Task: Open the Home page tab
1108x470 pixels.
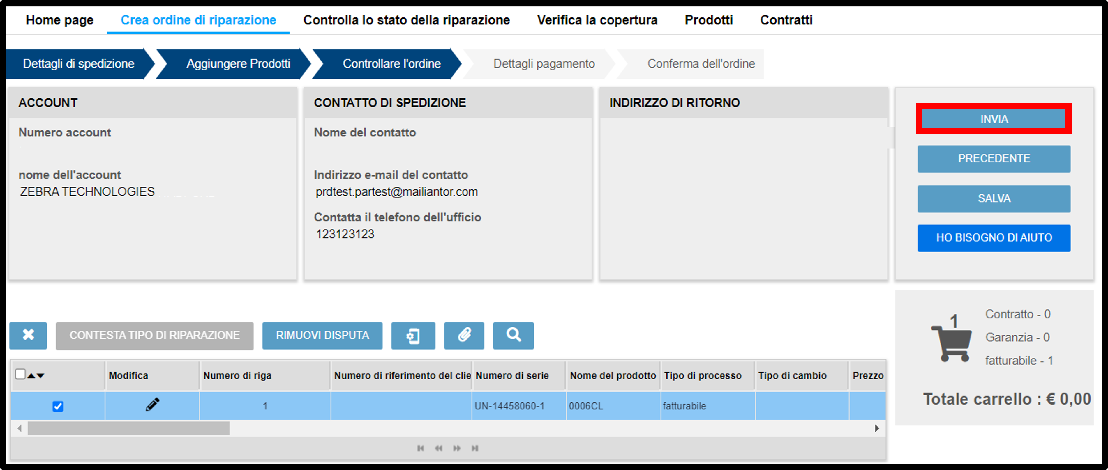Action: (x=59, y=20)
